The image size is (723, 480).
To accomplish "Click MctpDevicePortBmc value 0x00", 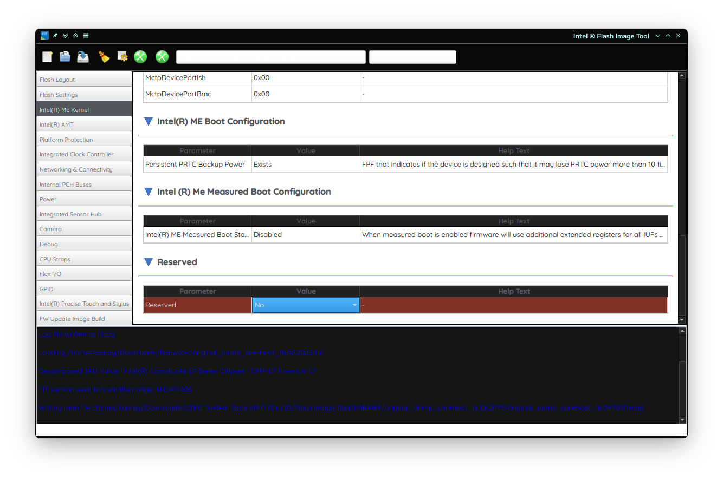I will point(306,94).
